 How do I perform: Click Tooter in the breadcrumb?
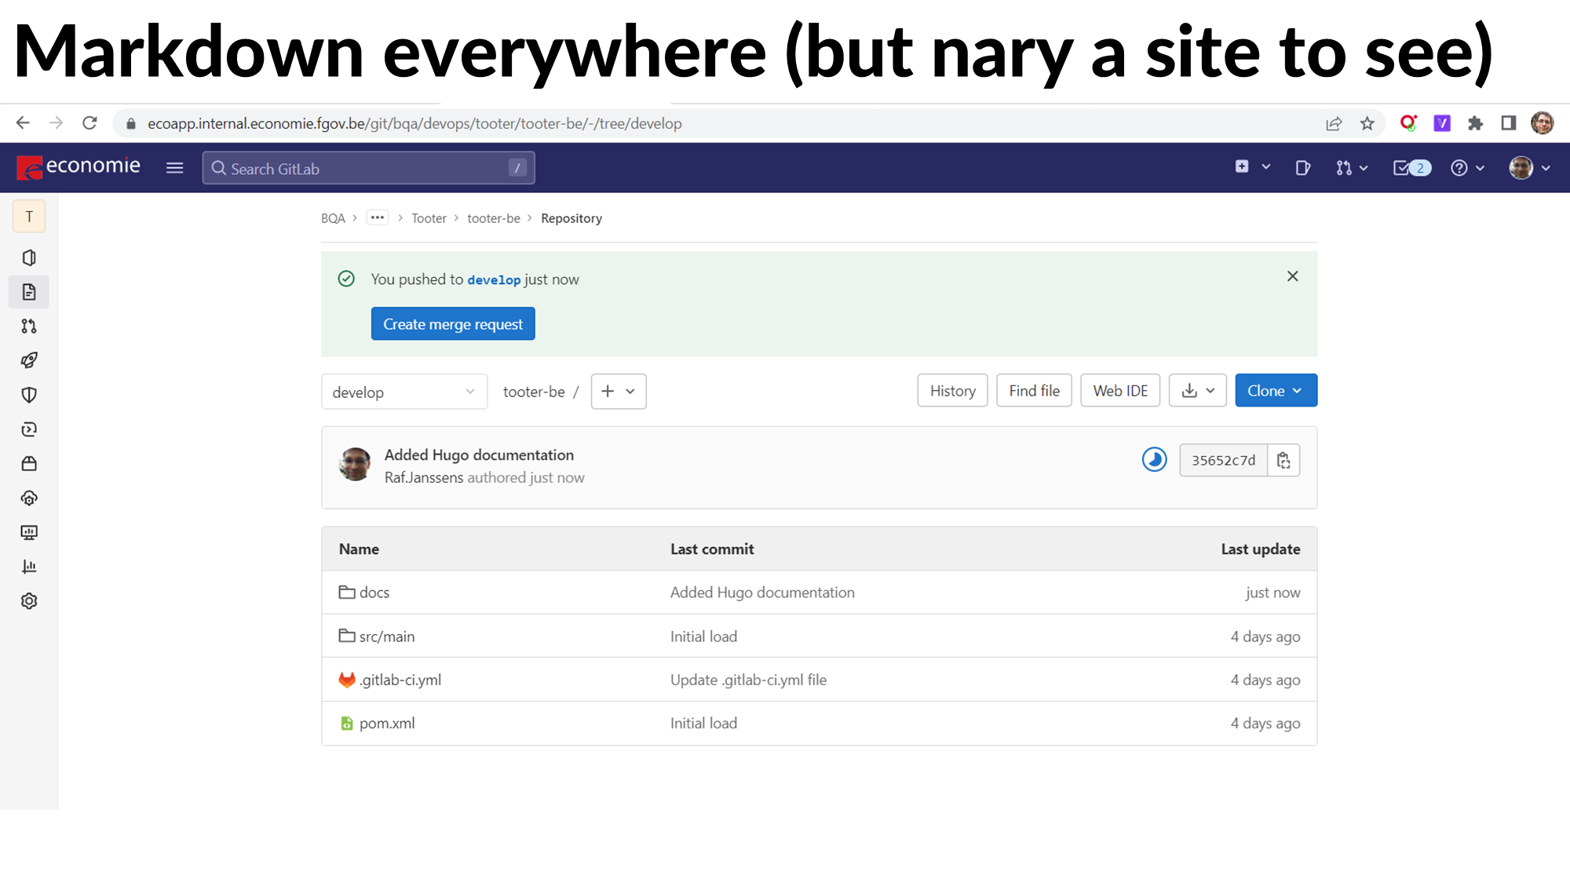point(429,218)
